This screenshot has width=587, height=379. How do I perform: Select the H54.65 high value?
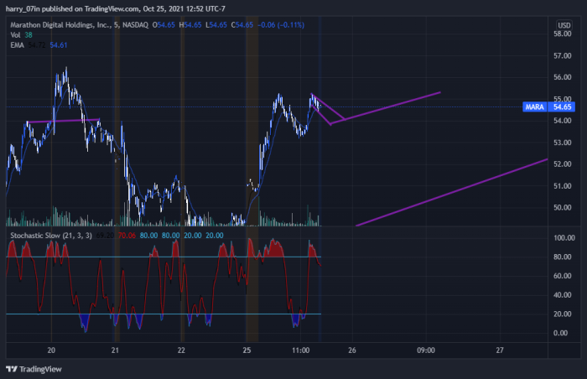(190, 25)
